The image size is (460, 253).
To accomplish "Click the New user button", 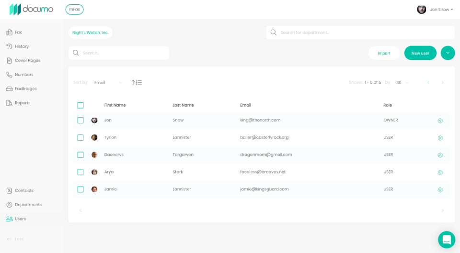I will (420, 53).
